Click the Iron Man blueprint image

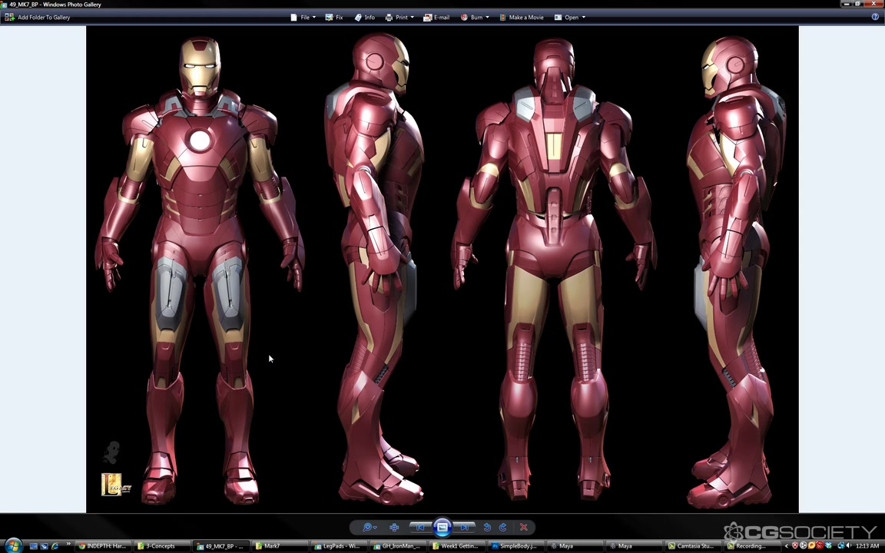(442, 269)
